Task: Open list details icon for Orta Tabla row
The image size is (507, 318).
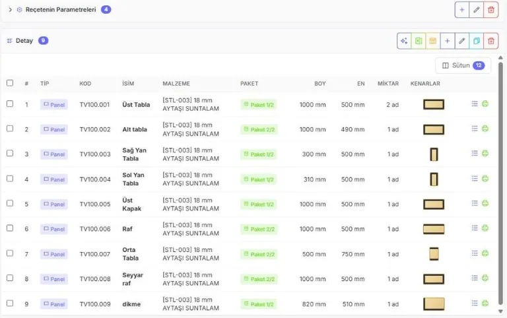Action: pos(475,253)
